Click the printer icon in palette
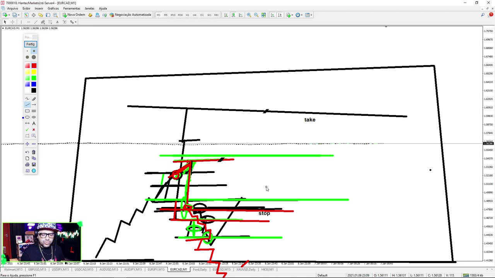This screenshot has height=278, width=495. pyautogui.click(x=27, y=164)
